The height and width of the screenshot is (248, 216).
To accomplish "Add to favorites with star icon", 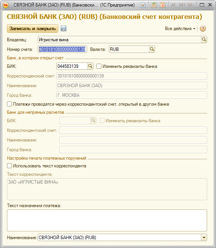I will pos(143,5).
